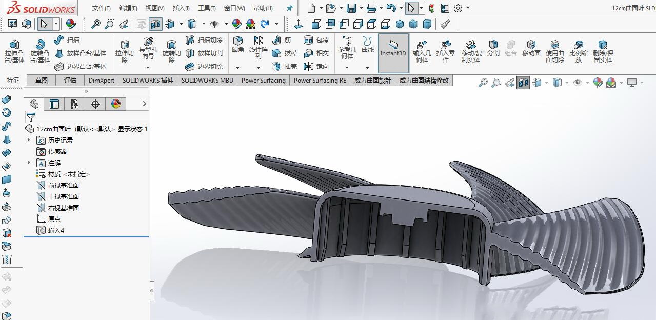Image resolution: width=656 pixels, height=320 pixels.
Task: Select 放样切割 lofted cut
Action: [x=204, y=53]
